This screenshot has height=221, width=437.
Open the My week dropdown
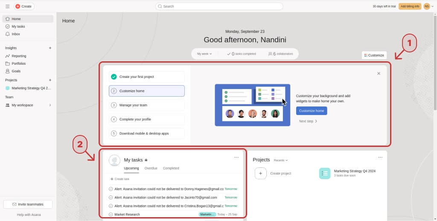tap(204, 54)
